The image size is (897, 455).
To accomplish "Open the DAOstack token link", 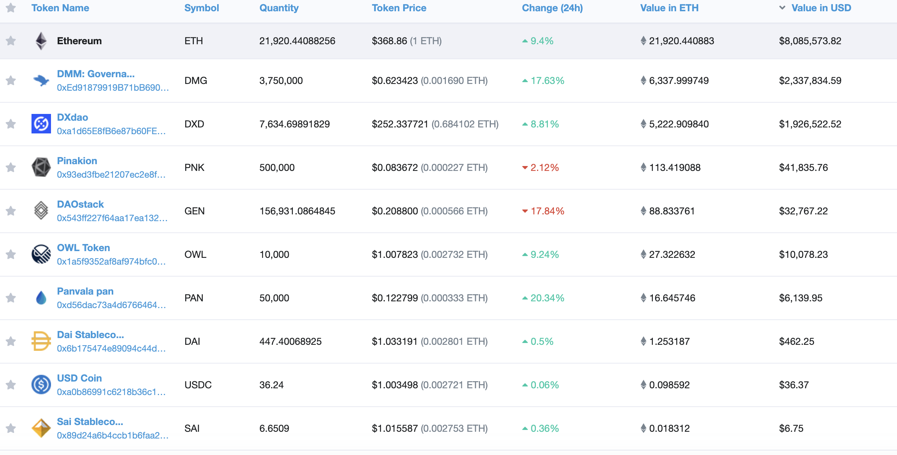I will pyautogui.click(x=80, y=204).
